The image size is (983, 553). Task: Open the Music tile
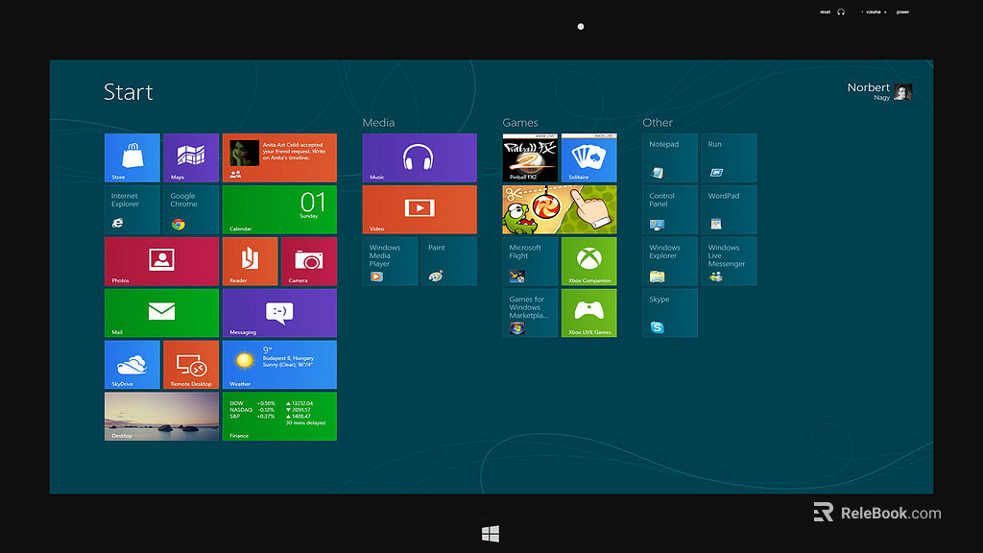[x=420, y=157]
